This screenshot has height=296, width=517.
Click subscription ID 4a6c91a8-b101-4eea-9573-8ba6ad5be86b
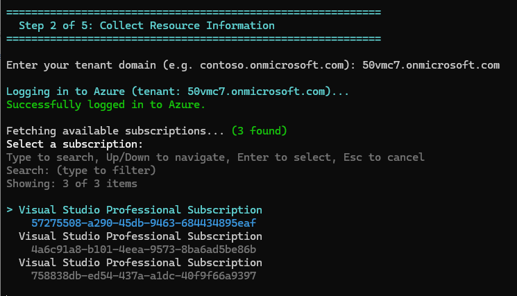[x=144, y=250]
